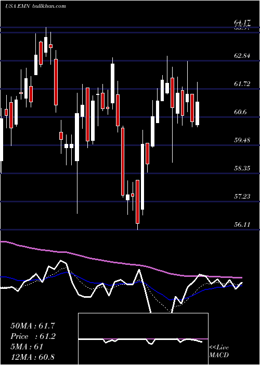Click the 'Price : 61.2' readout
Image resolution: width=260 pixels, height=365 pixels.
(x=33, y=336)
